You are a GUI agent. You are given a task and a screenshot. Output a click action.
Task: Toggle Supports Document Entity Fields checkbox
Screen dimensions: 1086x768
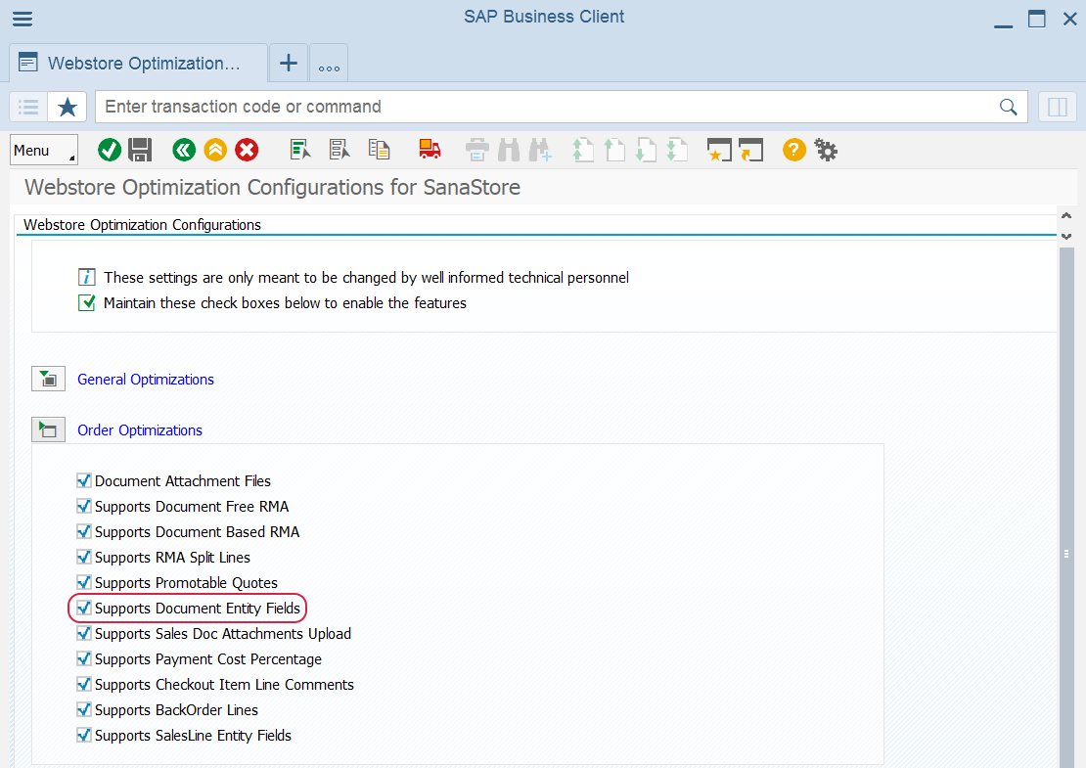(x=83, y=609)
